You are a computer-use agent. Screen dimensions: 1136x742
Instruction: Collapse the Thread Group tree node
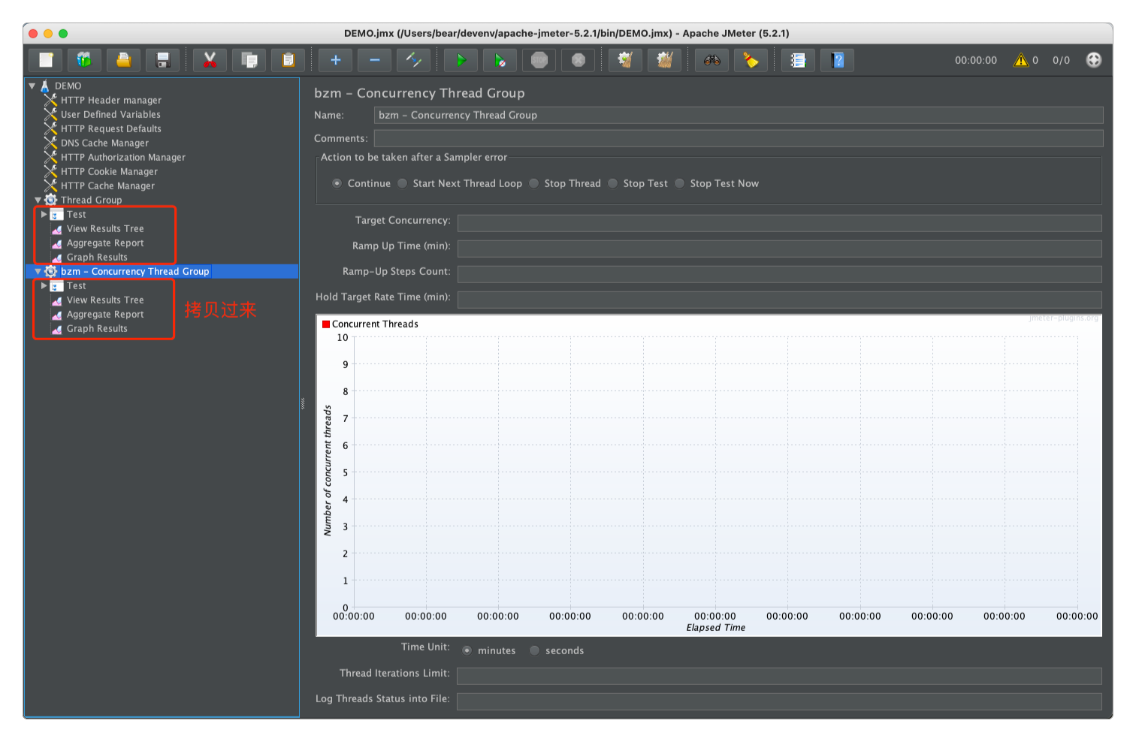click(x=38, y=200)
